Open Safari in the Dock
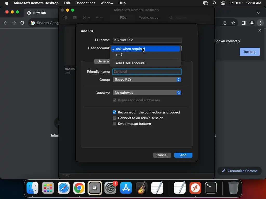Image resolution: width=266 pixels, height=199 pixels. pos(64,188)
